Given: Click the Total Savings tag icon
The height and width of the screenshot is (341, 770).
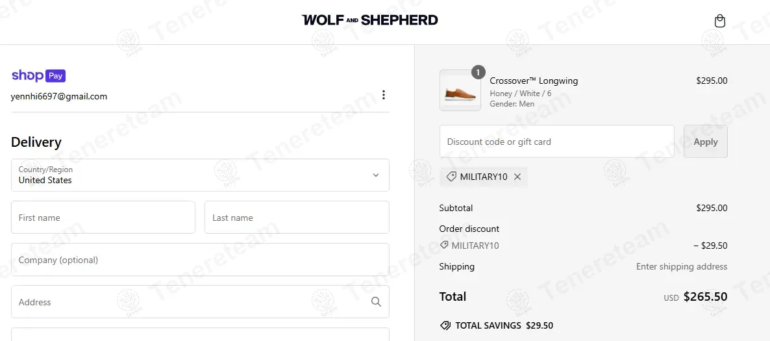Looking at the screenshot, I should pos(445,325).
